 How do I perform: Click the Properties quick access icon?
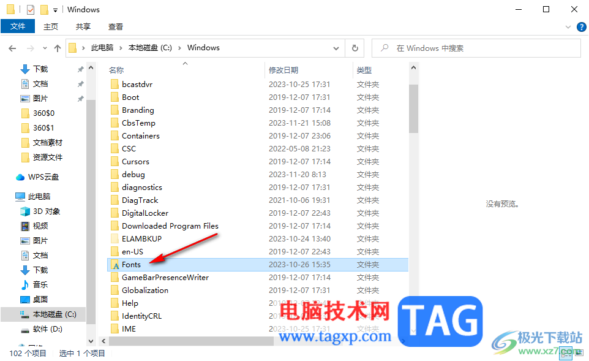(31, 9)
